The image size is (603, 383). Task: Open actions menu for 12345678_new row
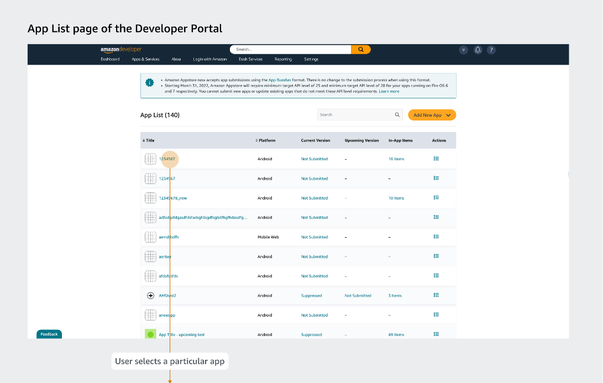436,197
